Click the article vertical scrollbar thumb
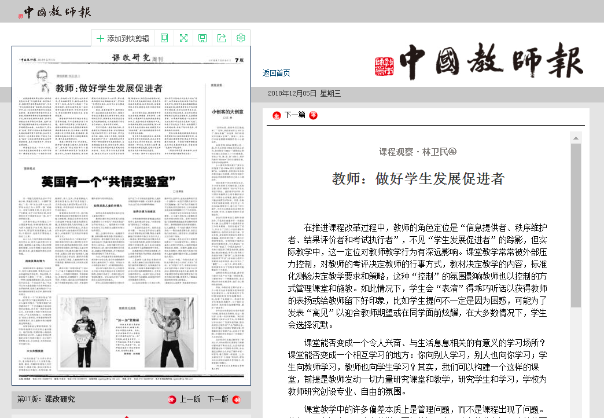 coord(576,226)
